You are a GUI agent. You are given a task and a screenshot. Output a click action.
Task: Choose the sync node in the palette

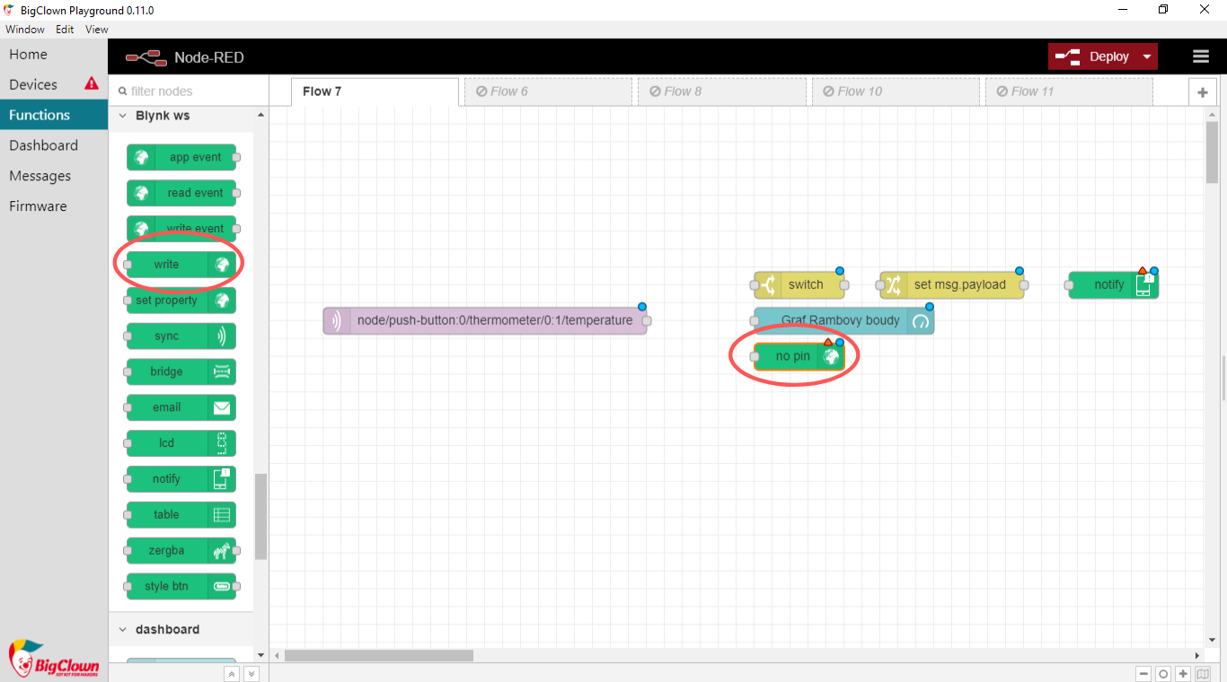click(x=181, y=337)
